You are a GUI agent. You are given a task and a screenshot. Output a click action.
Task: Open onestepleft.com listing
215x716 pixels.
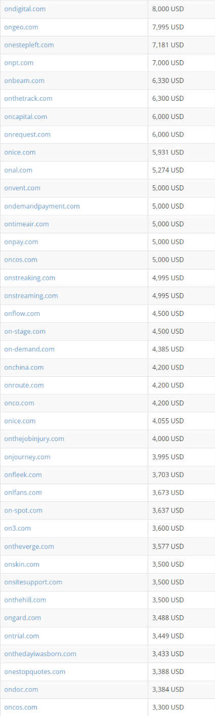pyautogui.click(x=29, y=45)
